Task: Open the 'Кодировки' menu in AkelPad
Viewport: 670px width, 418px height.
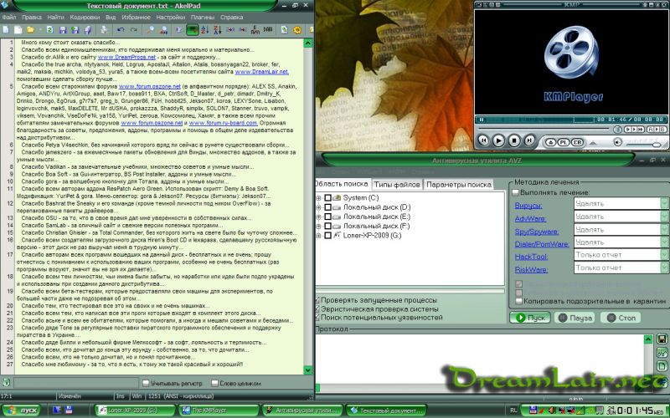Action: [x=85, y=17]
